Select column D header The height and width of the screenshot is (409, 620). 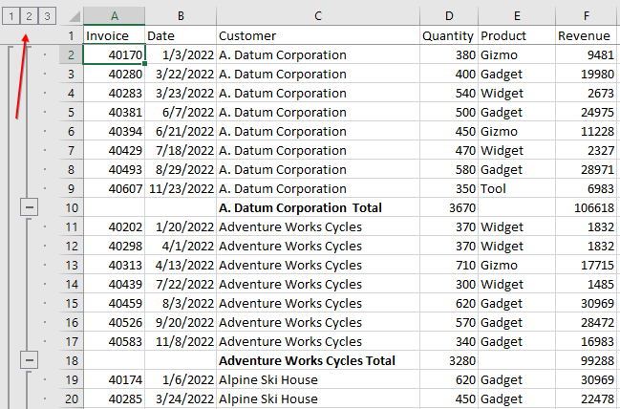click(449, 16)
